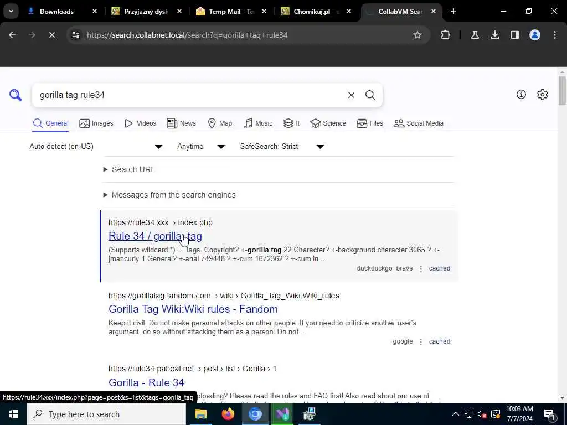Bookmark this page with the star
This screenshot has height=425, width=567.
[417, 35]
